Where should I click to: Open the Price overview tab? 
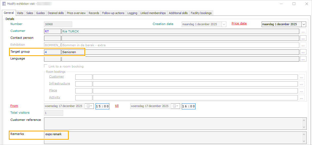tap(76, 13)
